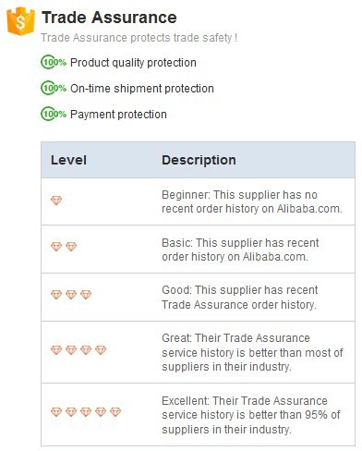
Task: Click the Product quality protection text
Action: pos(133,63)
